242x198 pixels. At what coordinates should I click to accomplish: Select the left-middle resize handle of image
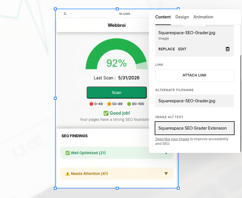click(x=55, y=98)
